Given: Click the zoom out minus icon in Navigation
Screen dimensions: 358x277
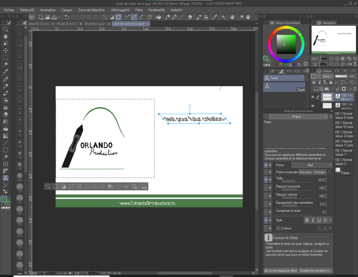Looking at the screenshot, I should click(x=332, y=59).
